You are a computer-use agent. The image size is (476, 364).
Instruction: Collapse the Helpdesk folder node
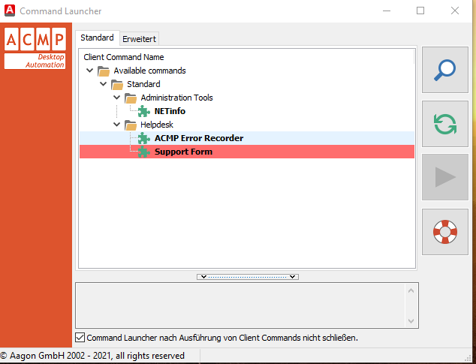pos(117,125)
